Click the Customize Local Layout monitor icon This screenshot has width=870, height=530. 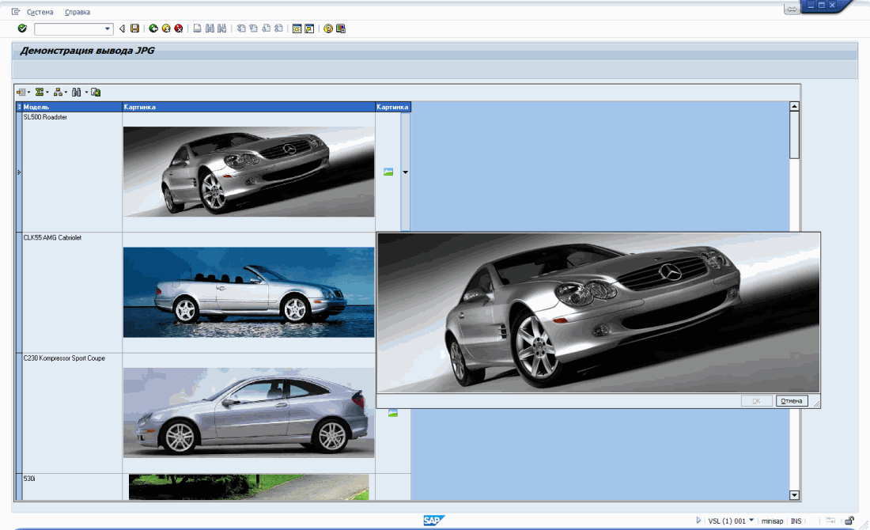[341, 28]
